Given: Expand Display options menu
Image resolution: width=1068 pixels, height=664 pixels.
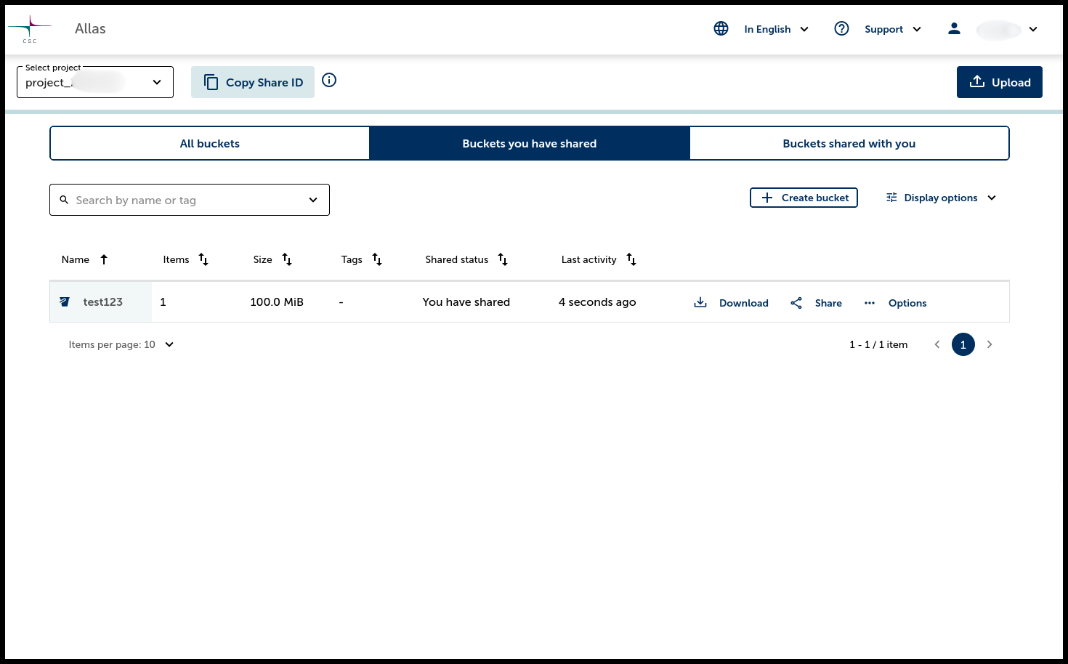Looking at the screenshot, I should pyautogui.click(x=941, y=198).
